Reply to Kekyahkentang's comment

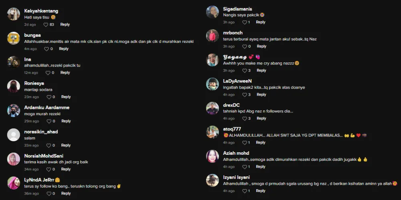pyautogui.click(x=65, y=24)
